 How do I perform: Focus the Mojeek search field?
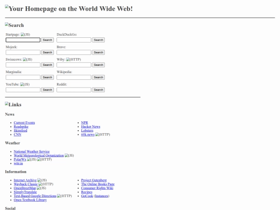[x=23, y=52]
